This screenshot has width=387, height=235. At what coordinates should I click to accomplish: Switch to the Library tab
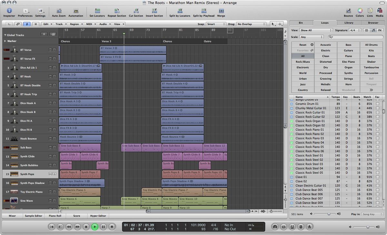pos(349,23)
